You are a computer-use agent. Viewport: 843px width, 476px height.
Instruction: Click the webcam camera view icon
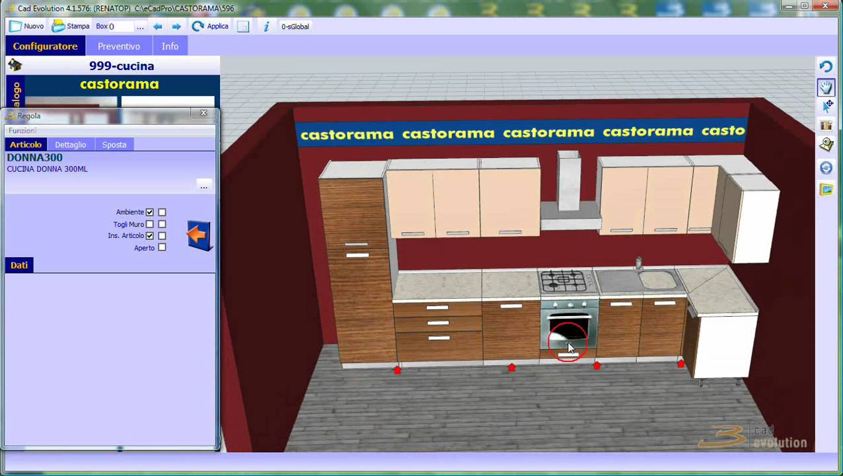tap(826, 145)
